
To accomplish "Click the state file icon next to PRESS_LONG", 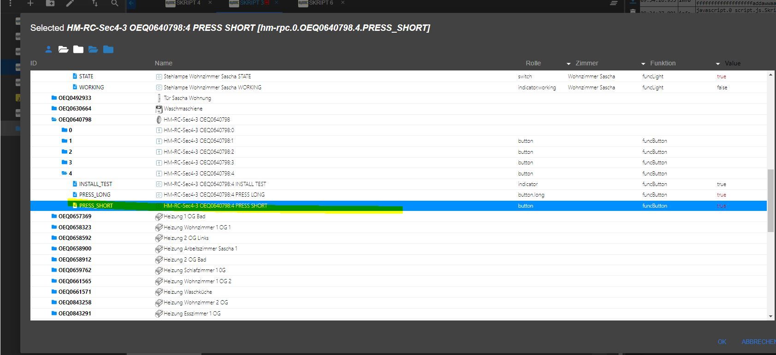I will click(x=75, y=195).
